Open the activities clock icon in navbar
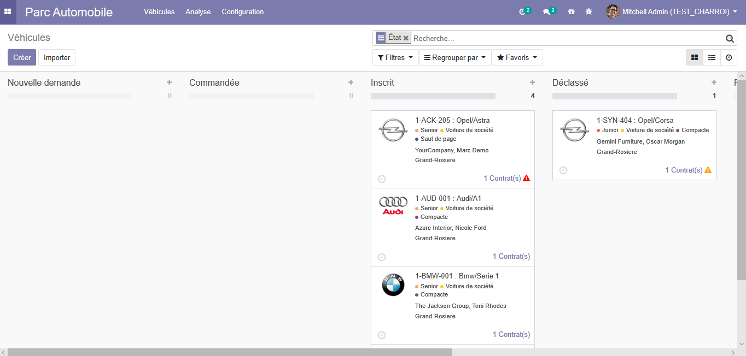This screenshot has height=356, width=746. 523,11
